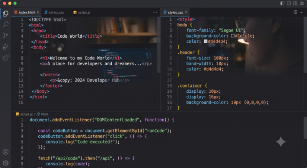Click the html symbol icon in breadcrumb

39,114
